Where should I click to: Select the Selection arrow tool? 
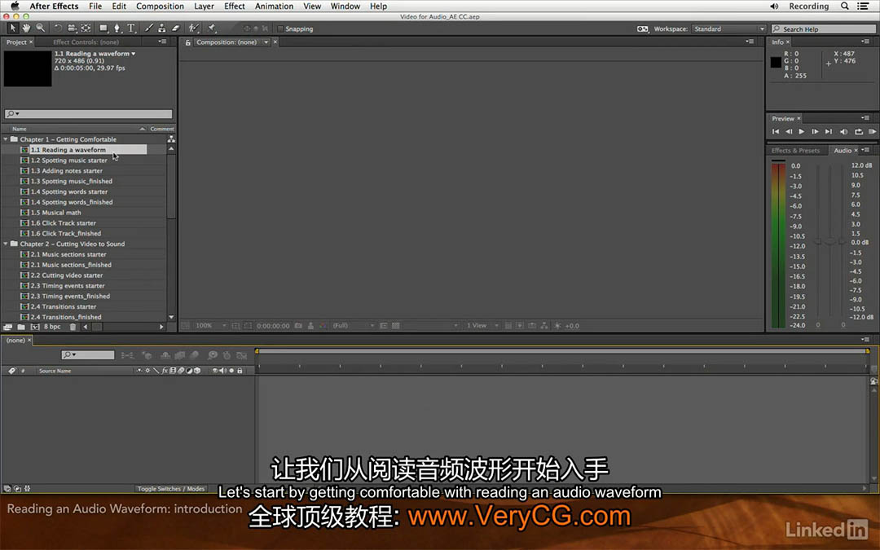(12, 28)
